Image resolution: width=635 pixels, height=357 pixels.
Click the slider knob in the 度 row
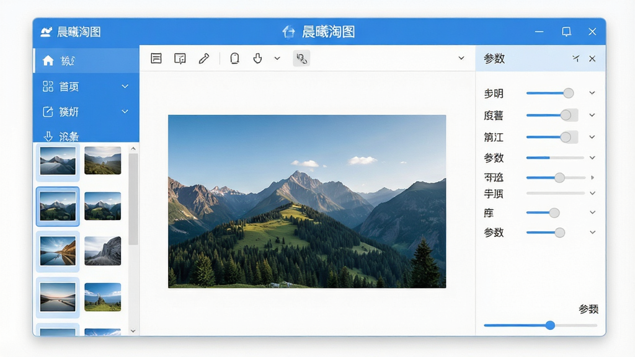tap(566, 115)
